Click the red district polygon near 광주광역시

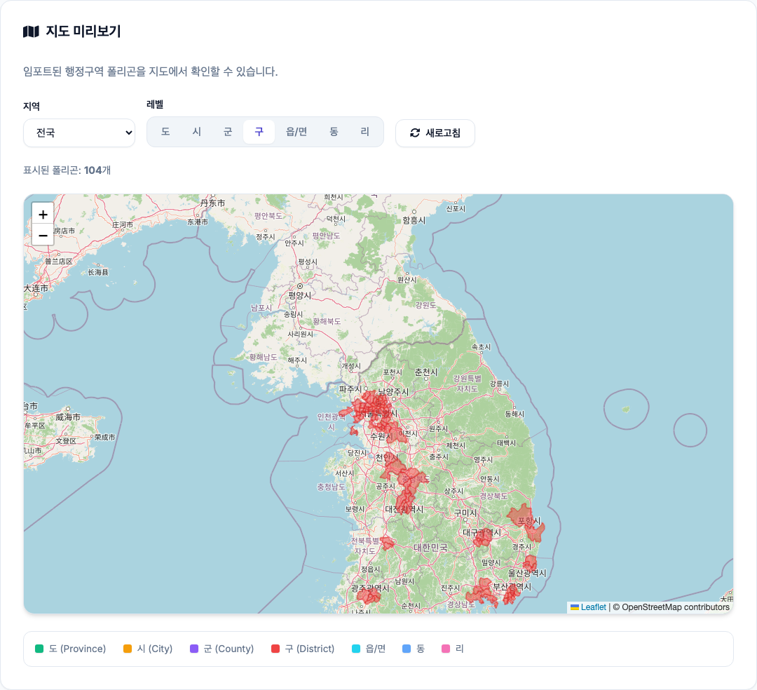(369, 596)
